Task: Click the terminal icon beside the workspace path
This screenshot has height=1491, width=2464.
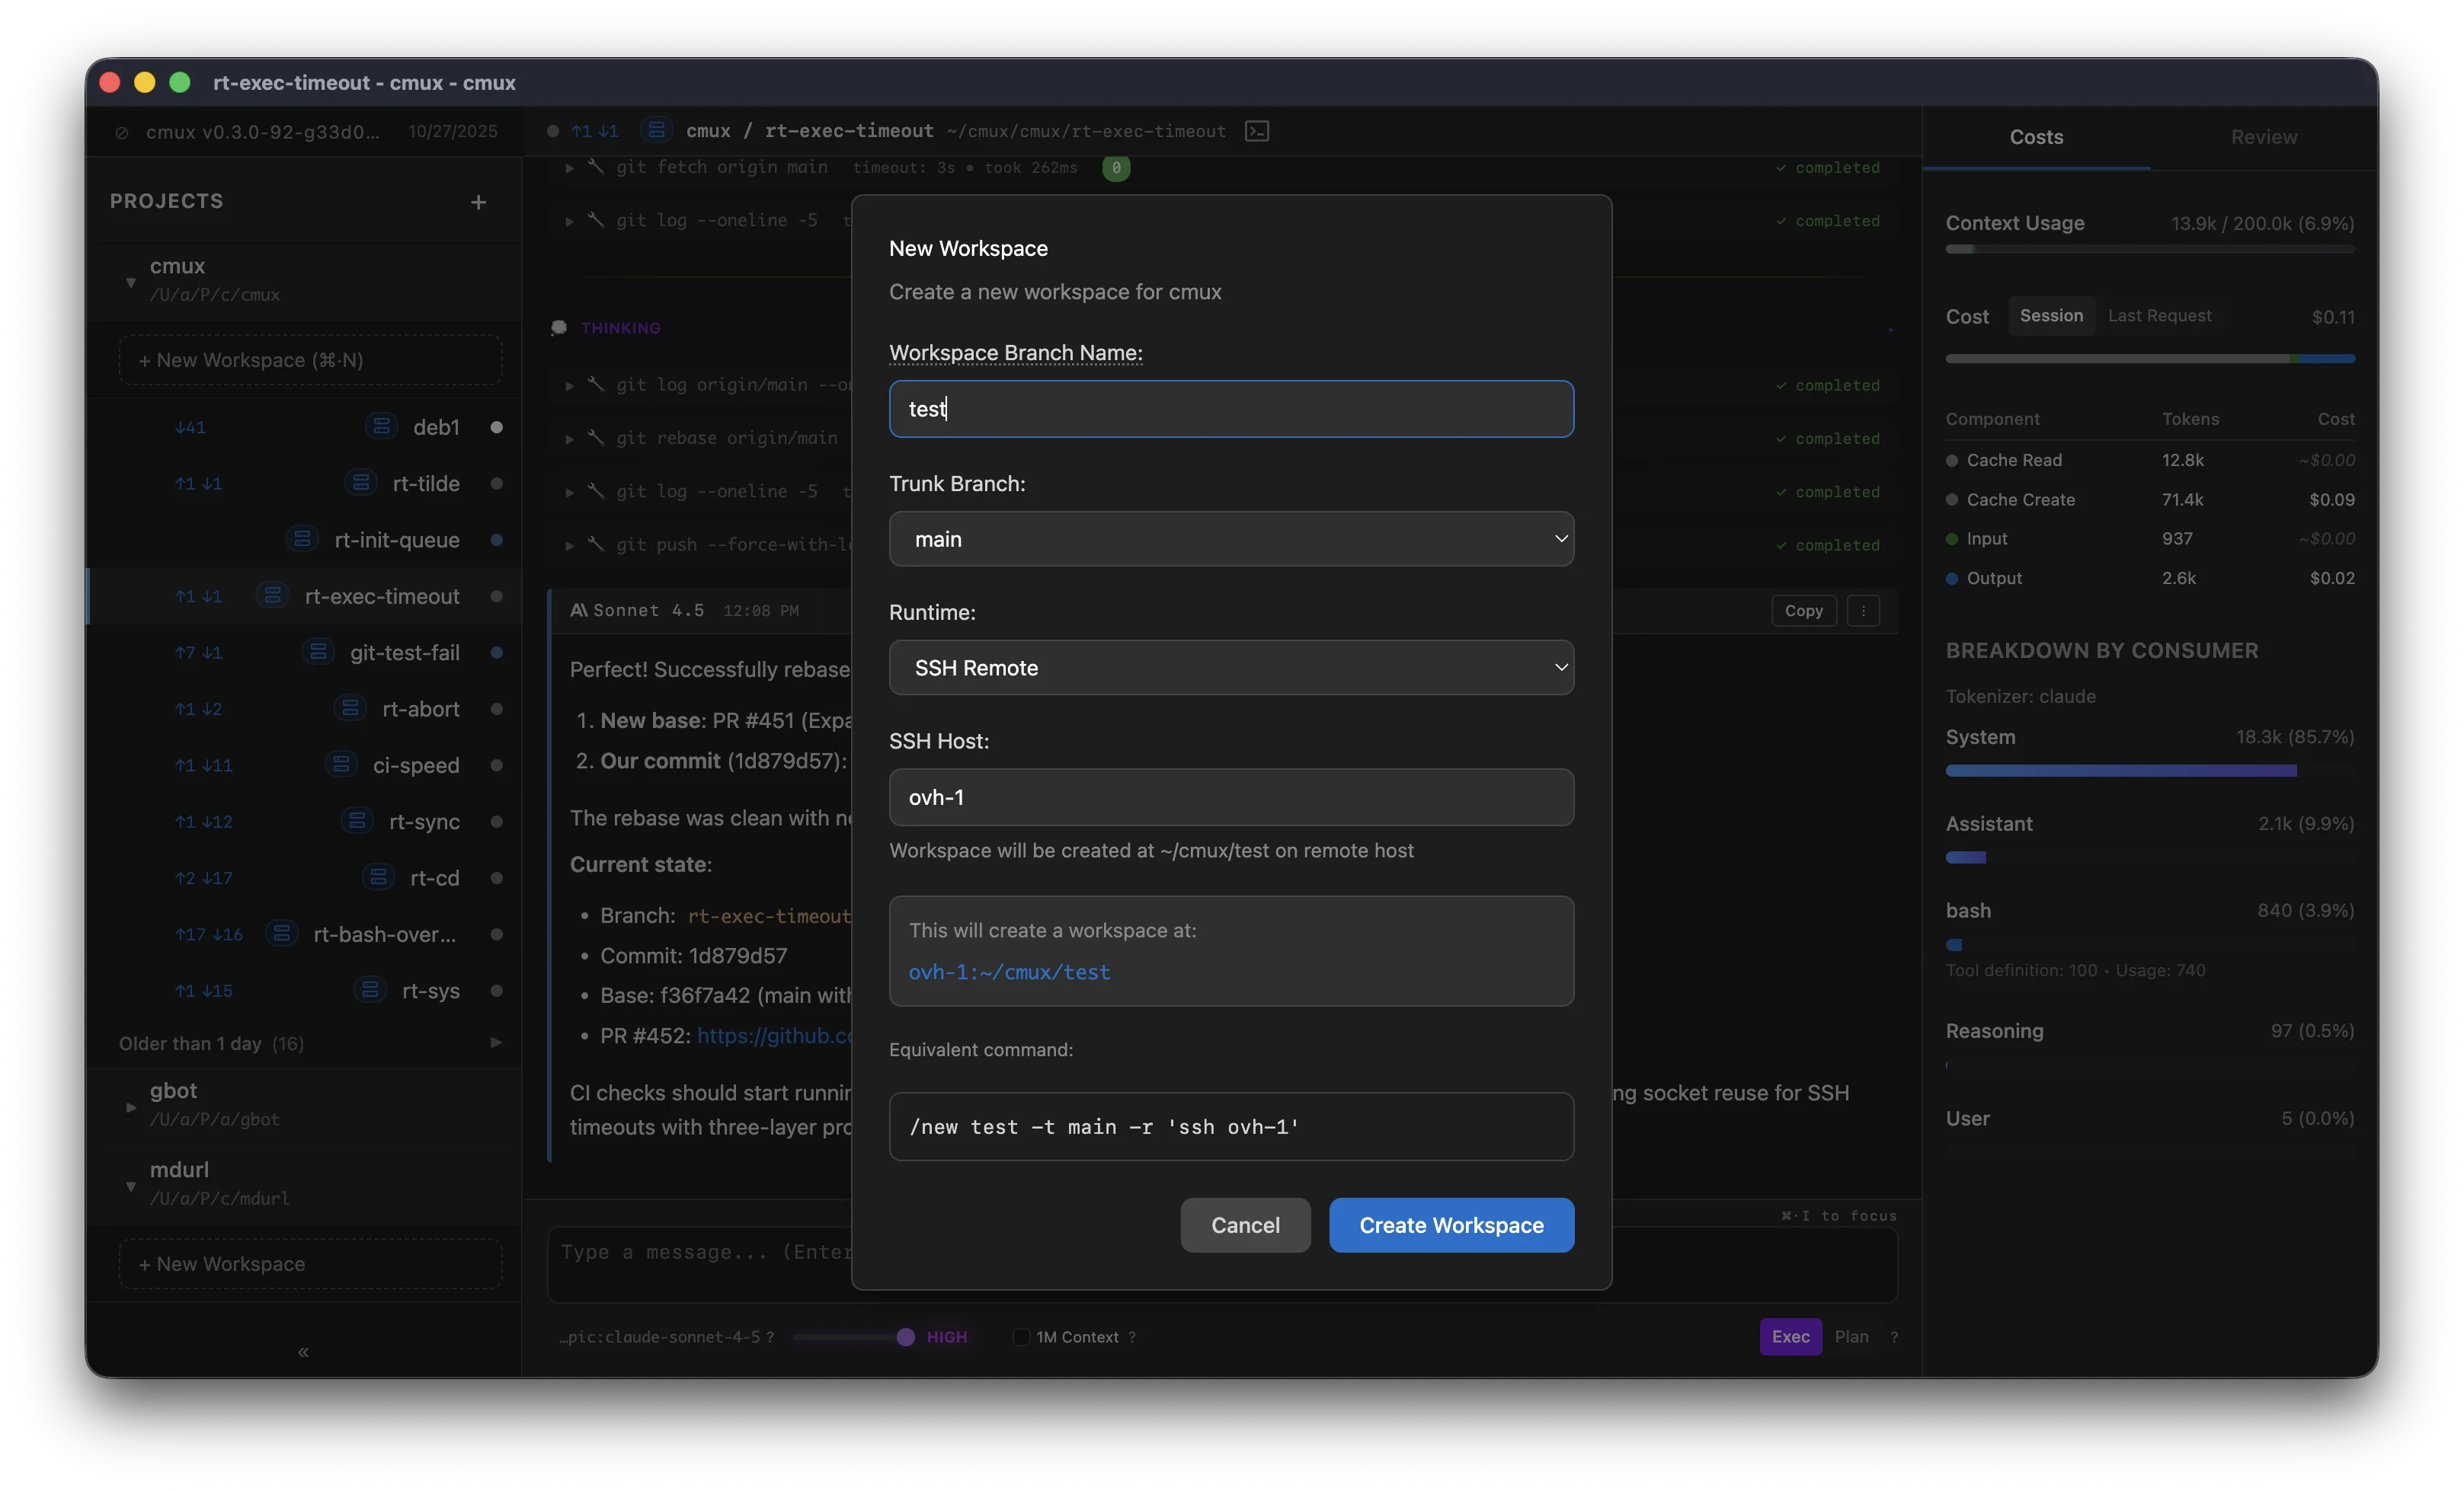Action: coord(1257,130)
